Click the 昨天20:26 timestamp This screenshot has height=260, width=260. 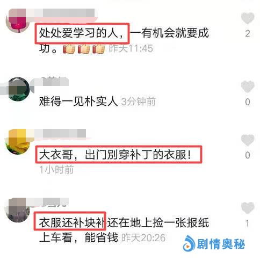pyautogui.click(x=143, y=238)
